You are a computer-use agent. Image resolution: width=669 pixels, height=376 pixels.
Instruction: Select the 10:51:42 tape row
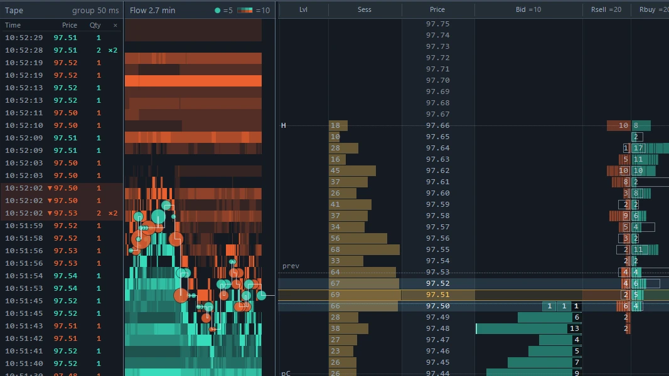click(x=62, y=338)
